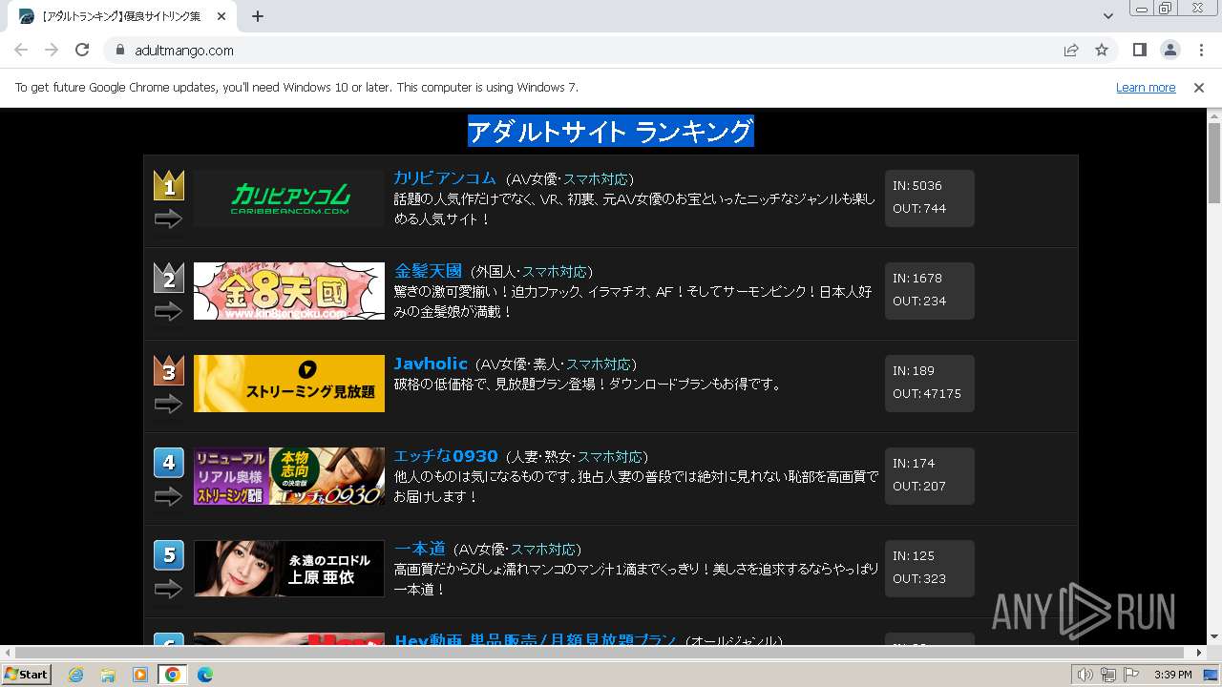The height and width of the screenshot is (687, 1222).
Task: Click the vertical scrollbar thumb
Action: (x=1214, y=163)
